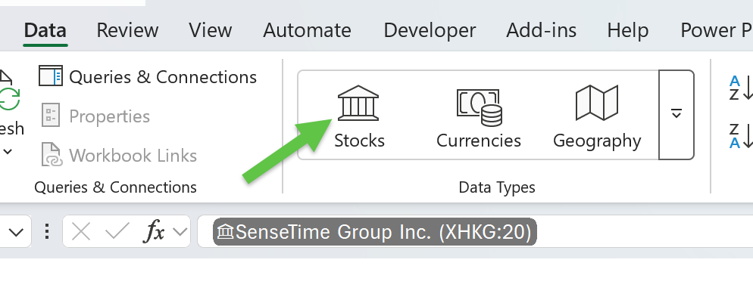753x303 pixels.
Task: Expand the Insert Function dropdown arrow
Action: (x=180, y=232)
